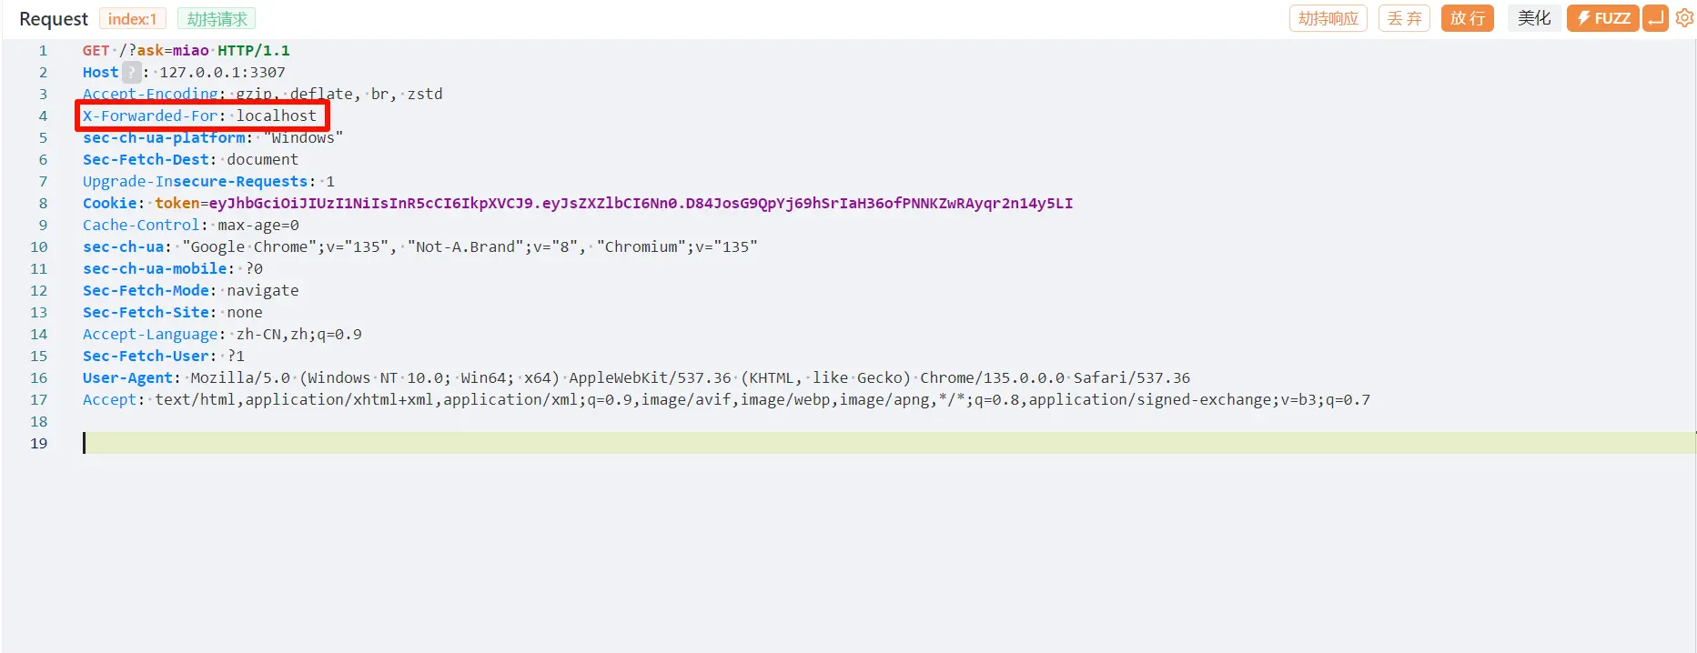Click the line-wrap return arrow icon

(x=1655, y=18)
